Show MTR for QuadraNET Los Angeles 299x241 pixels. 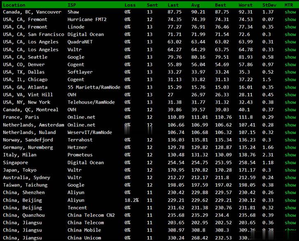290,42
